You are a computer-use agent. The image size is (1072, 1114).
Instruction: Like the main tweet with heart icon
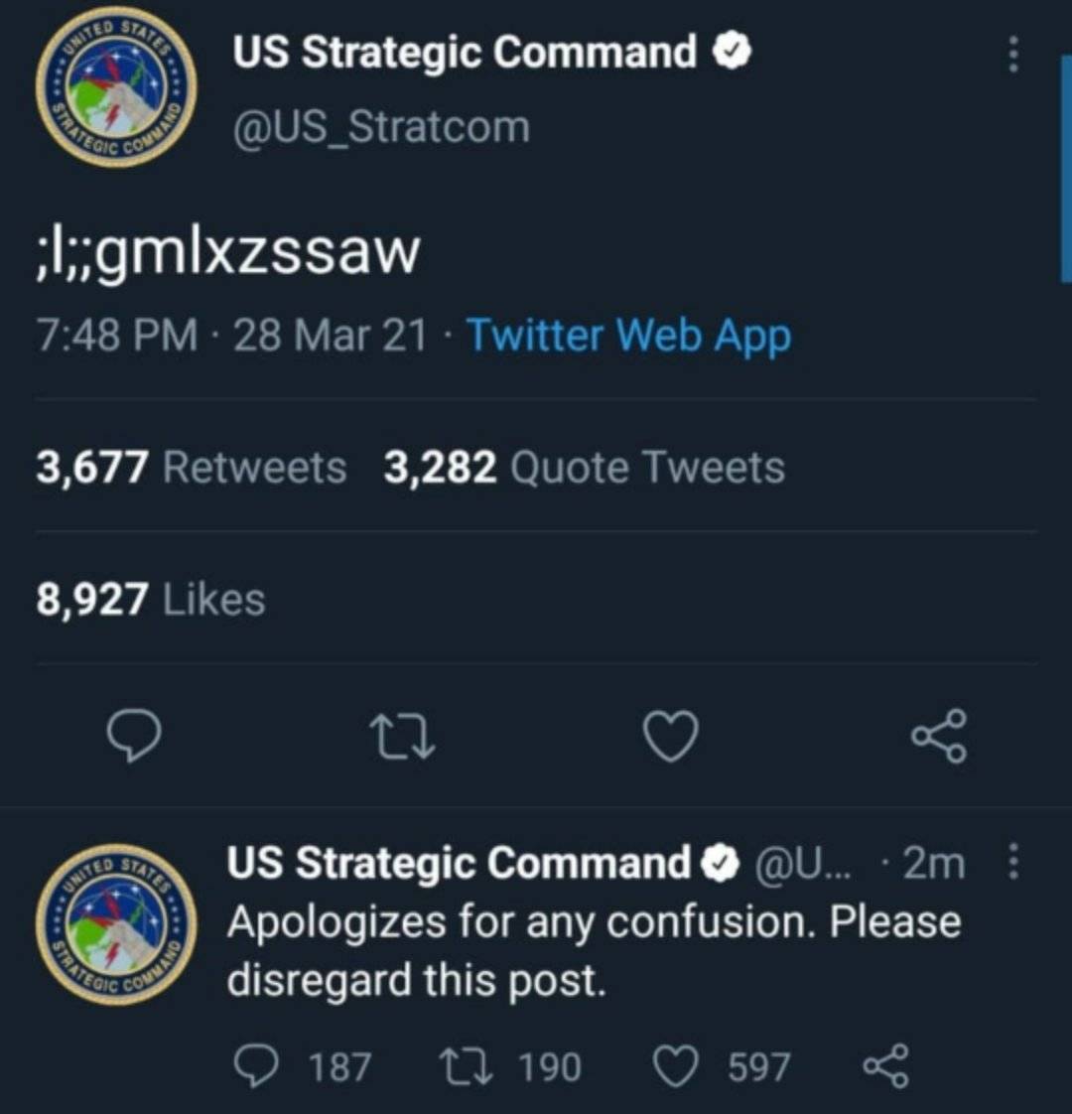(671, 736)
